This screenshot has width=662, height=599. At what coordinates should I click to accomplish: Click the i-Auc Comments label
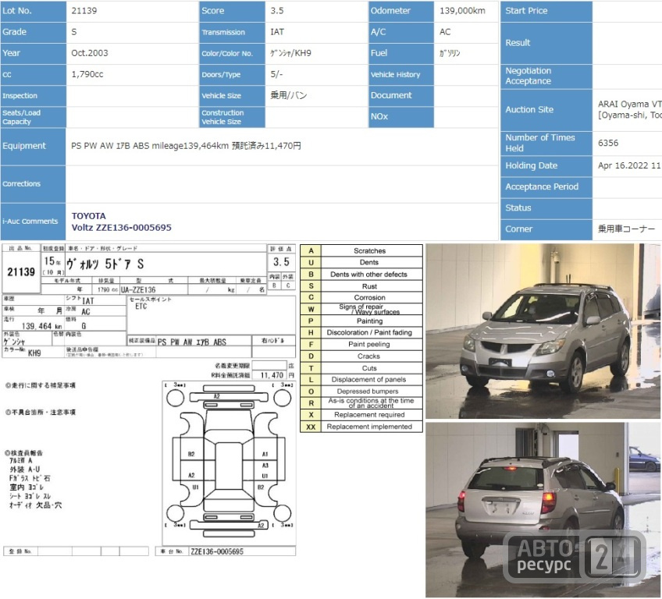[x=34, y=222]
